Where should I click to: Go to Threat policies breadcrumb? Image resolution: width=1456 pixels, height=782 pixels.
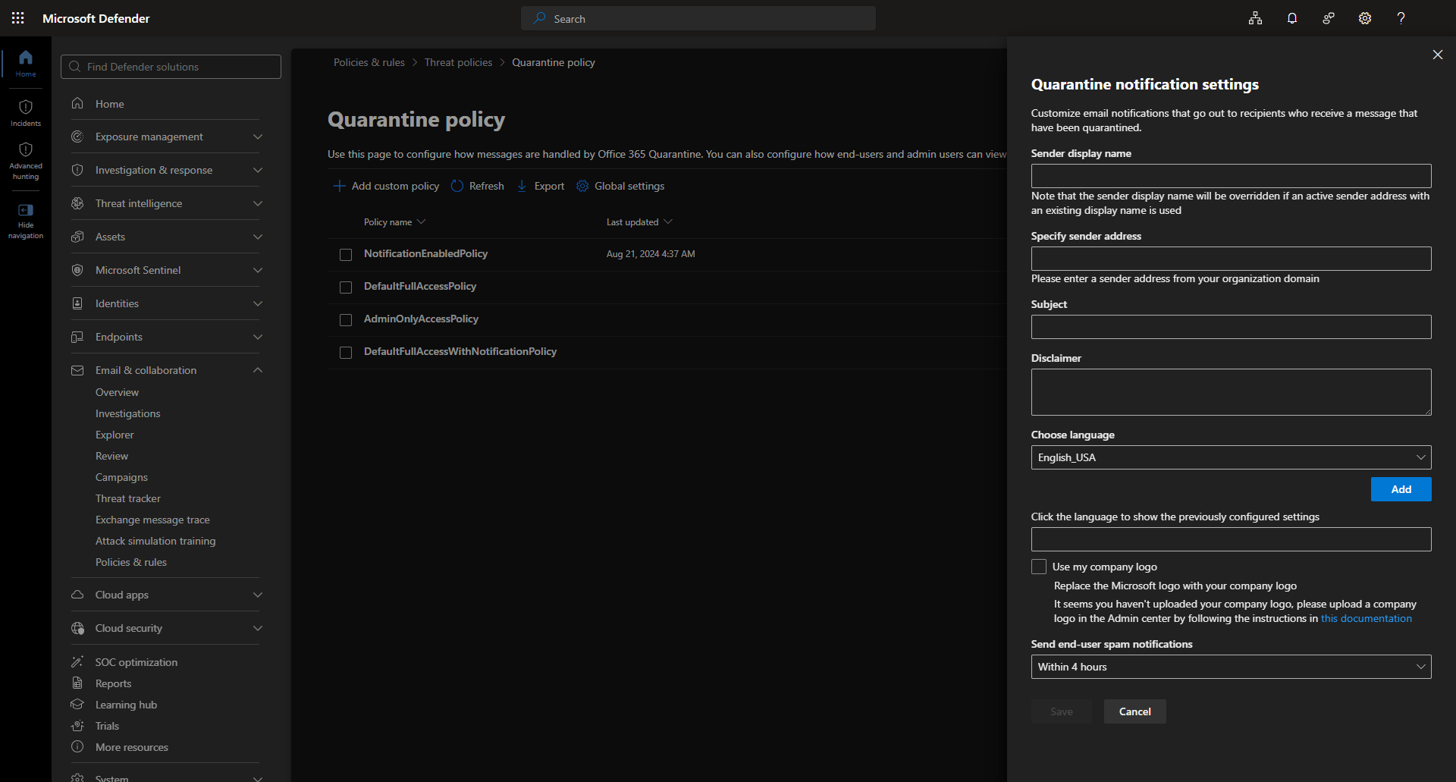[x=458, y=62]
